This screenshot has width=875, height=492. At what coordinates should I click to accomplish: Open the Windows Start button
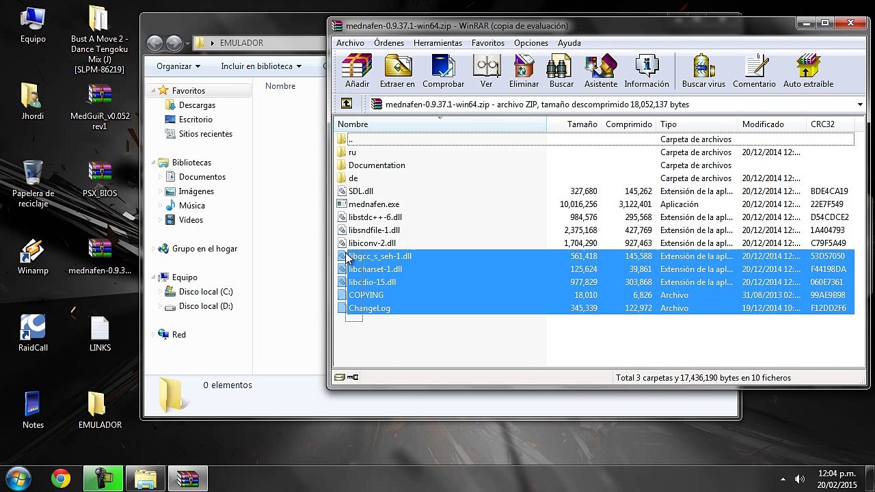click(x=18, y=478)
